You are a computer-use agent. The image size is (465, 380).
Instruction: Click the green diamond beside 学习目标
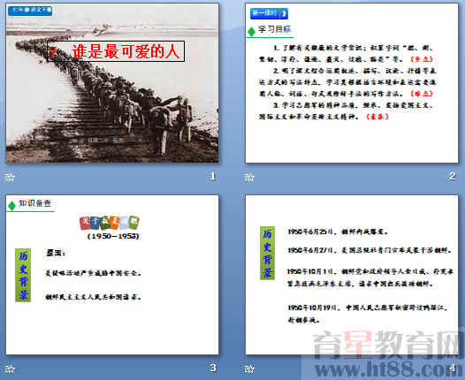click(x=251, y=32)
